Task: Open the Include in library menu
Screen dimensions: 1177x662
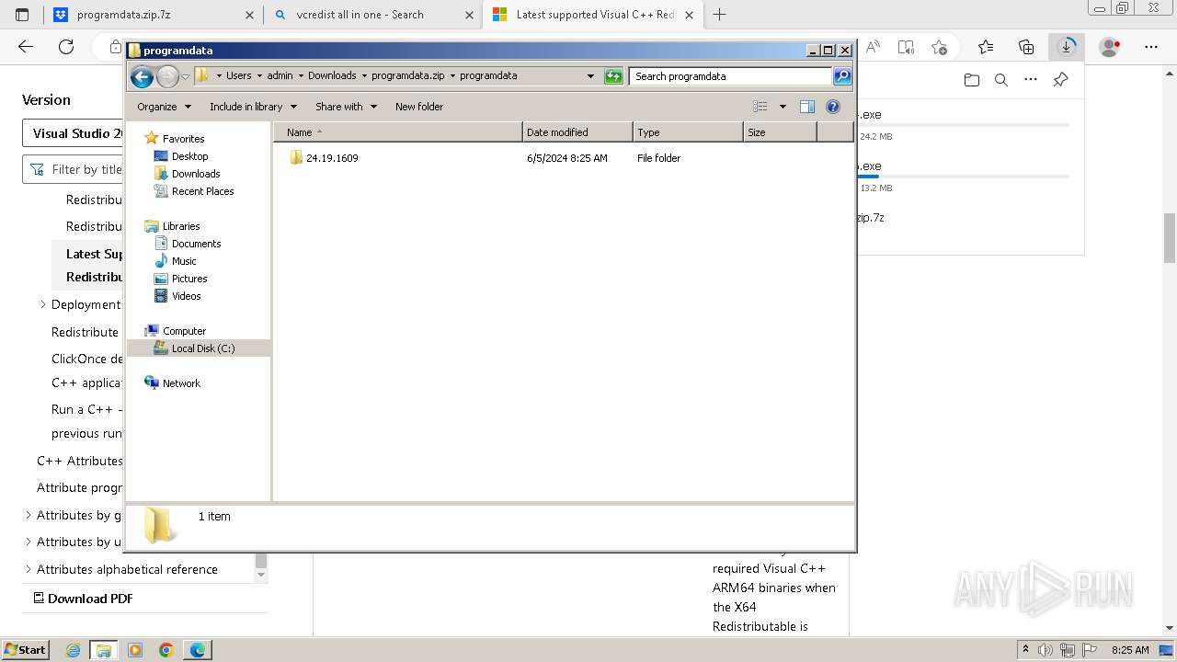Action: (253, 107)
